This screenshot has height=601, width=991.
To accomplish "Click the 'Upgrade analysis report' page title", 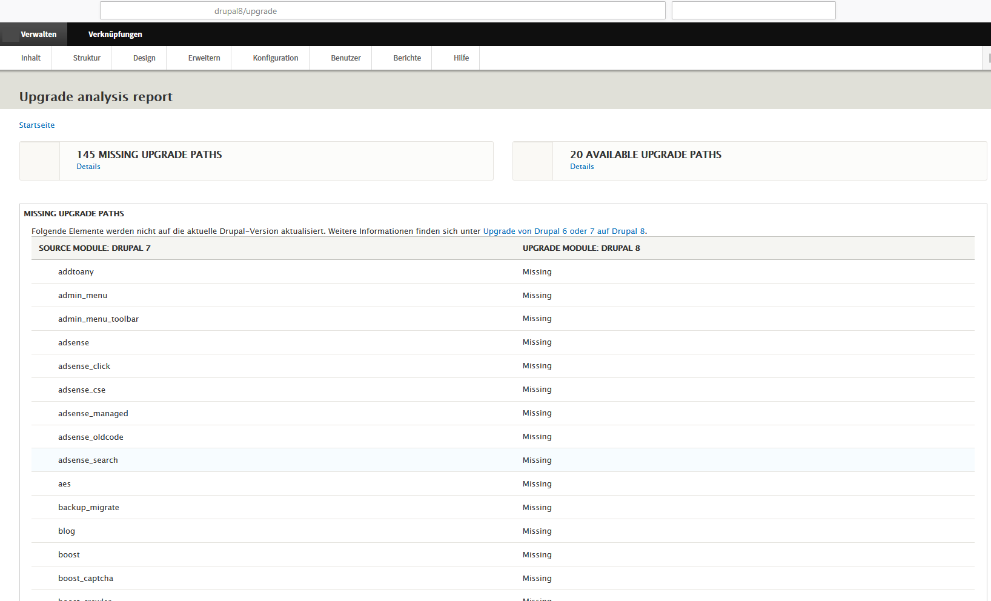I will pos(96,97).
